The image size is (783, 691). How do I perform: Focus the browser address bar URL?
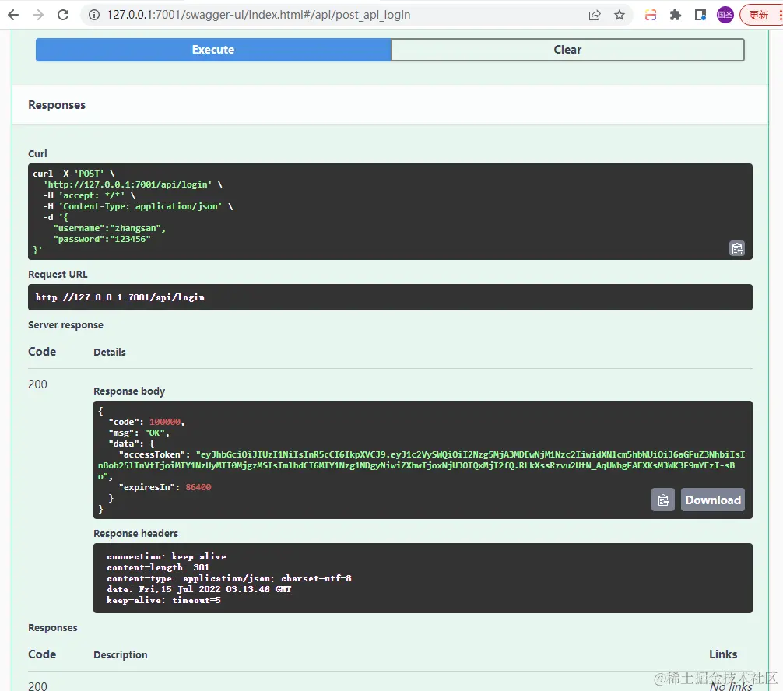click(258, 15)
